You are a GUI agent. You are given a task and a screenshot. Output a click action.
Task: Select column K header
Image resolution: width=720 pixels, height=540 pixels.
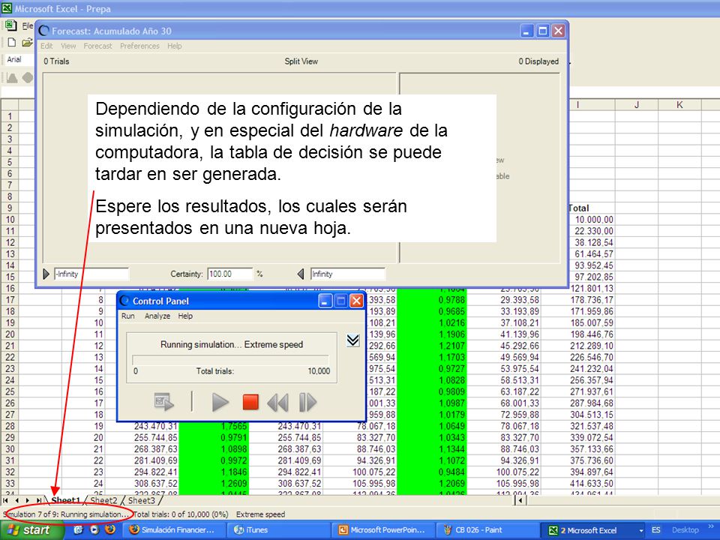point(679,105)
